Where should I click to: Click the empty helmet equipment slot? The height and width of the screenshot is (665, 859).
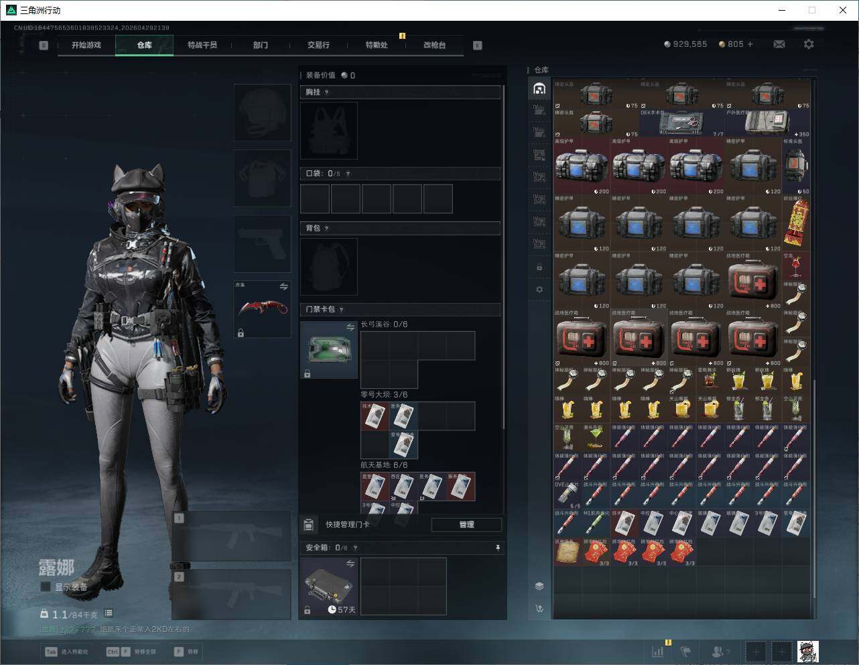pyautogui.click(x=262, y=113)
